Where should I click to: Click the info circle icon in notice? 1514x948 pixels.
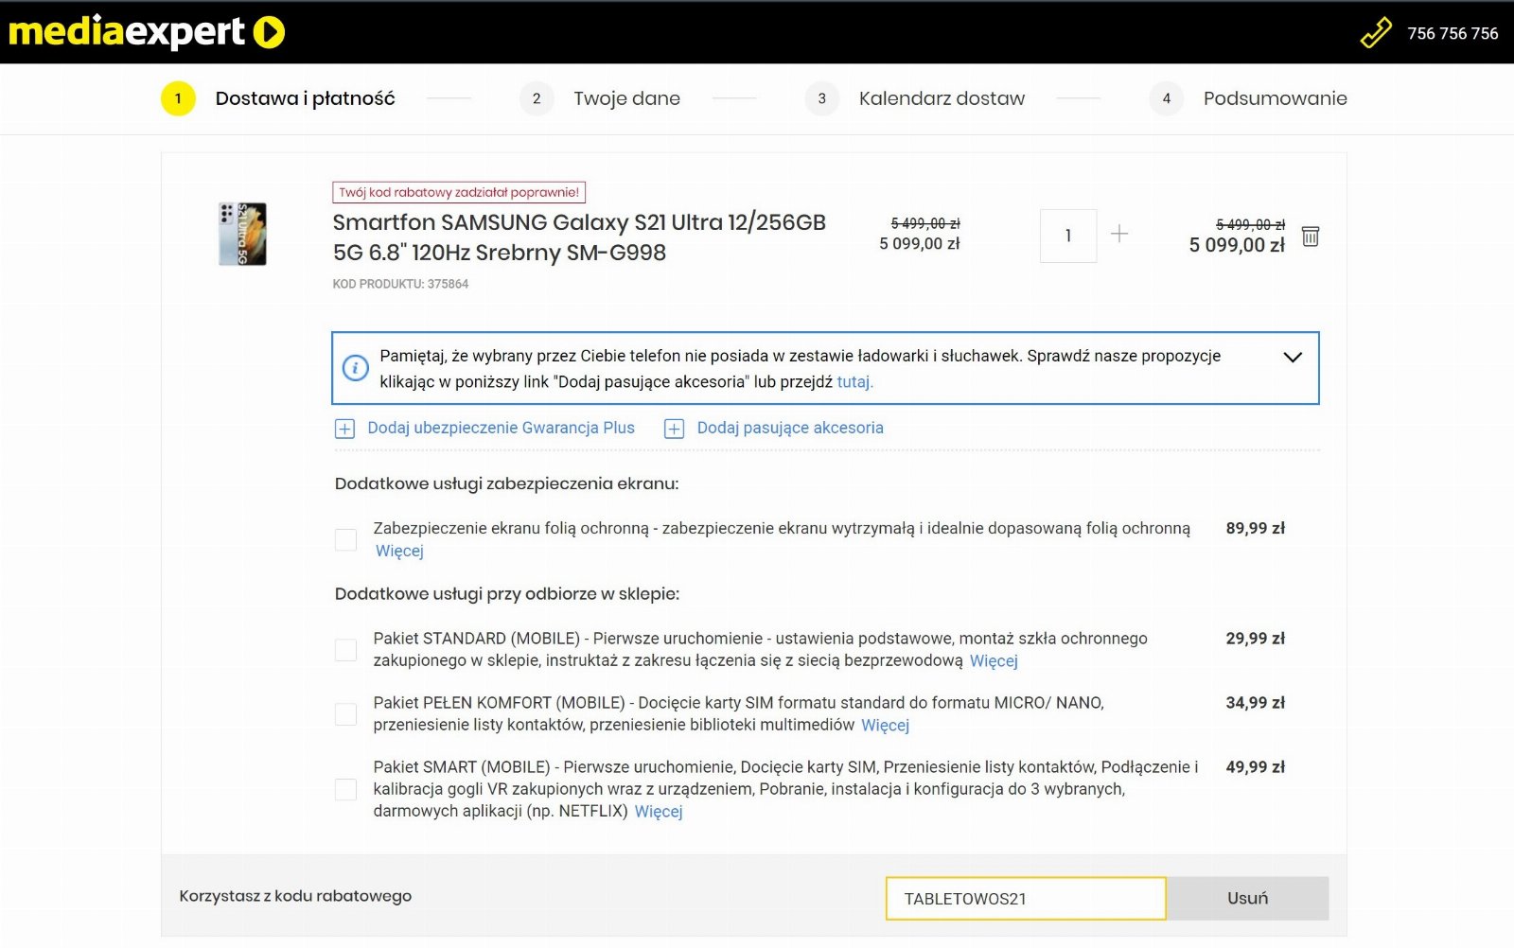point(356,368)
